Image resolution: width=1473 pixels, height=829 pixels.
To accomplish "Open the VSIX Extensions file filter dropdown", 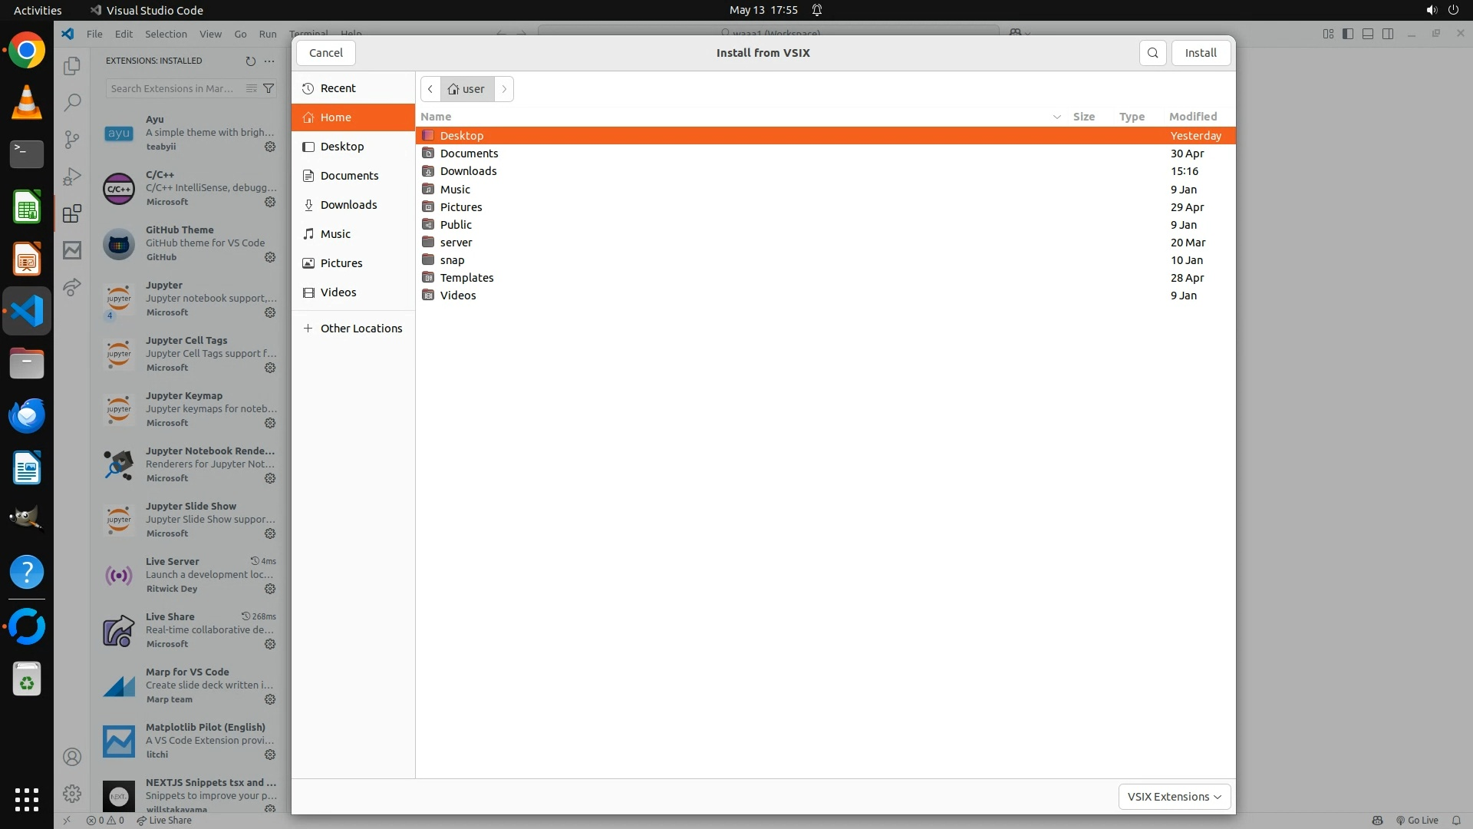I will 1174,797.
